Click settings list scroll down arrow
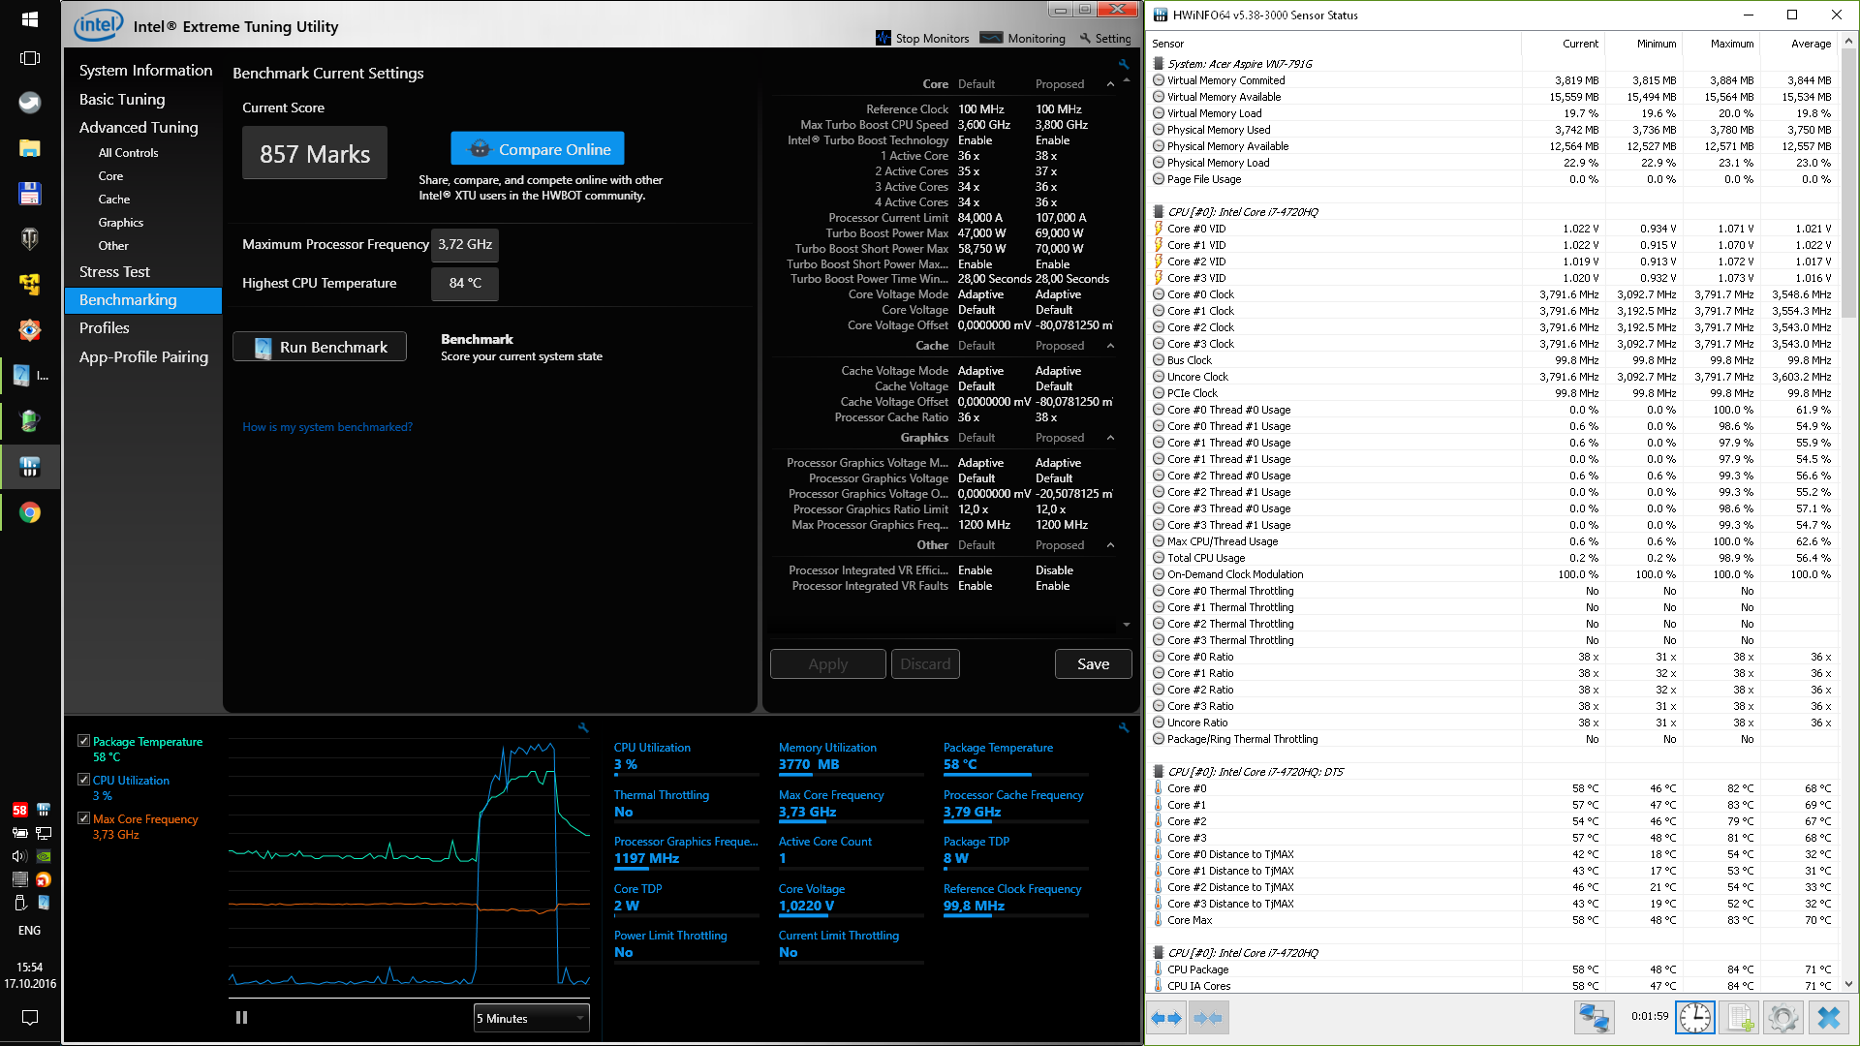The width and height of the screenshot is (1860, 1046). [x=1127, y=625]
